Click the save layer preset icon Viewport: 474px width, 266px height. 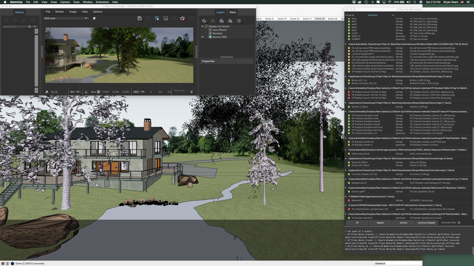221,21
